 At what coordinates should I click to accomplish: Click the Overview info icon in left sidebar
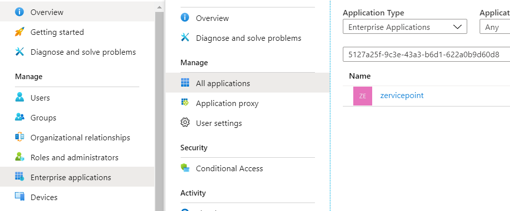click(x=20, y=12)
